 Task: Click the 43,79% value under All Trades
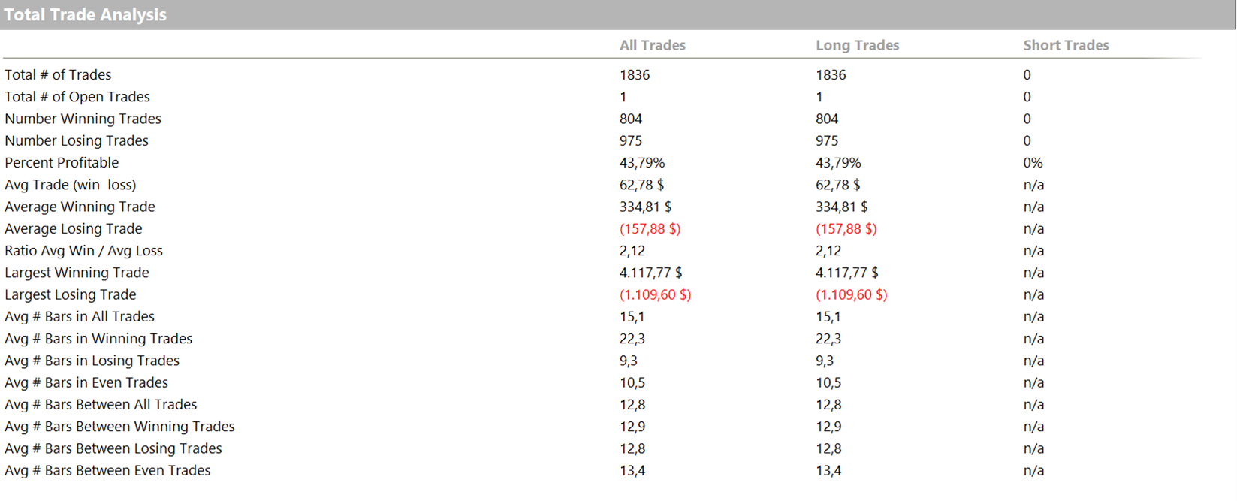(x=641, y=163)
